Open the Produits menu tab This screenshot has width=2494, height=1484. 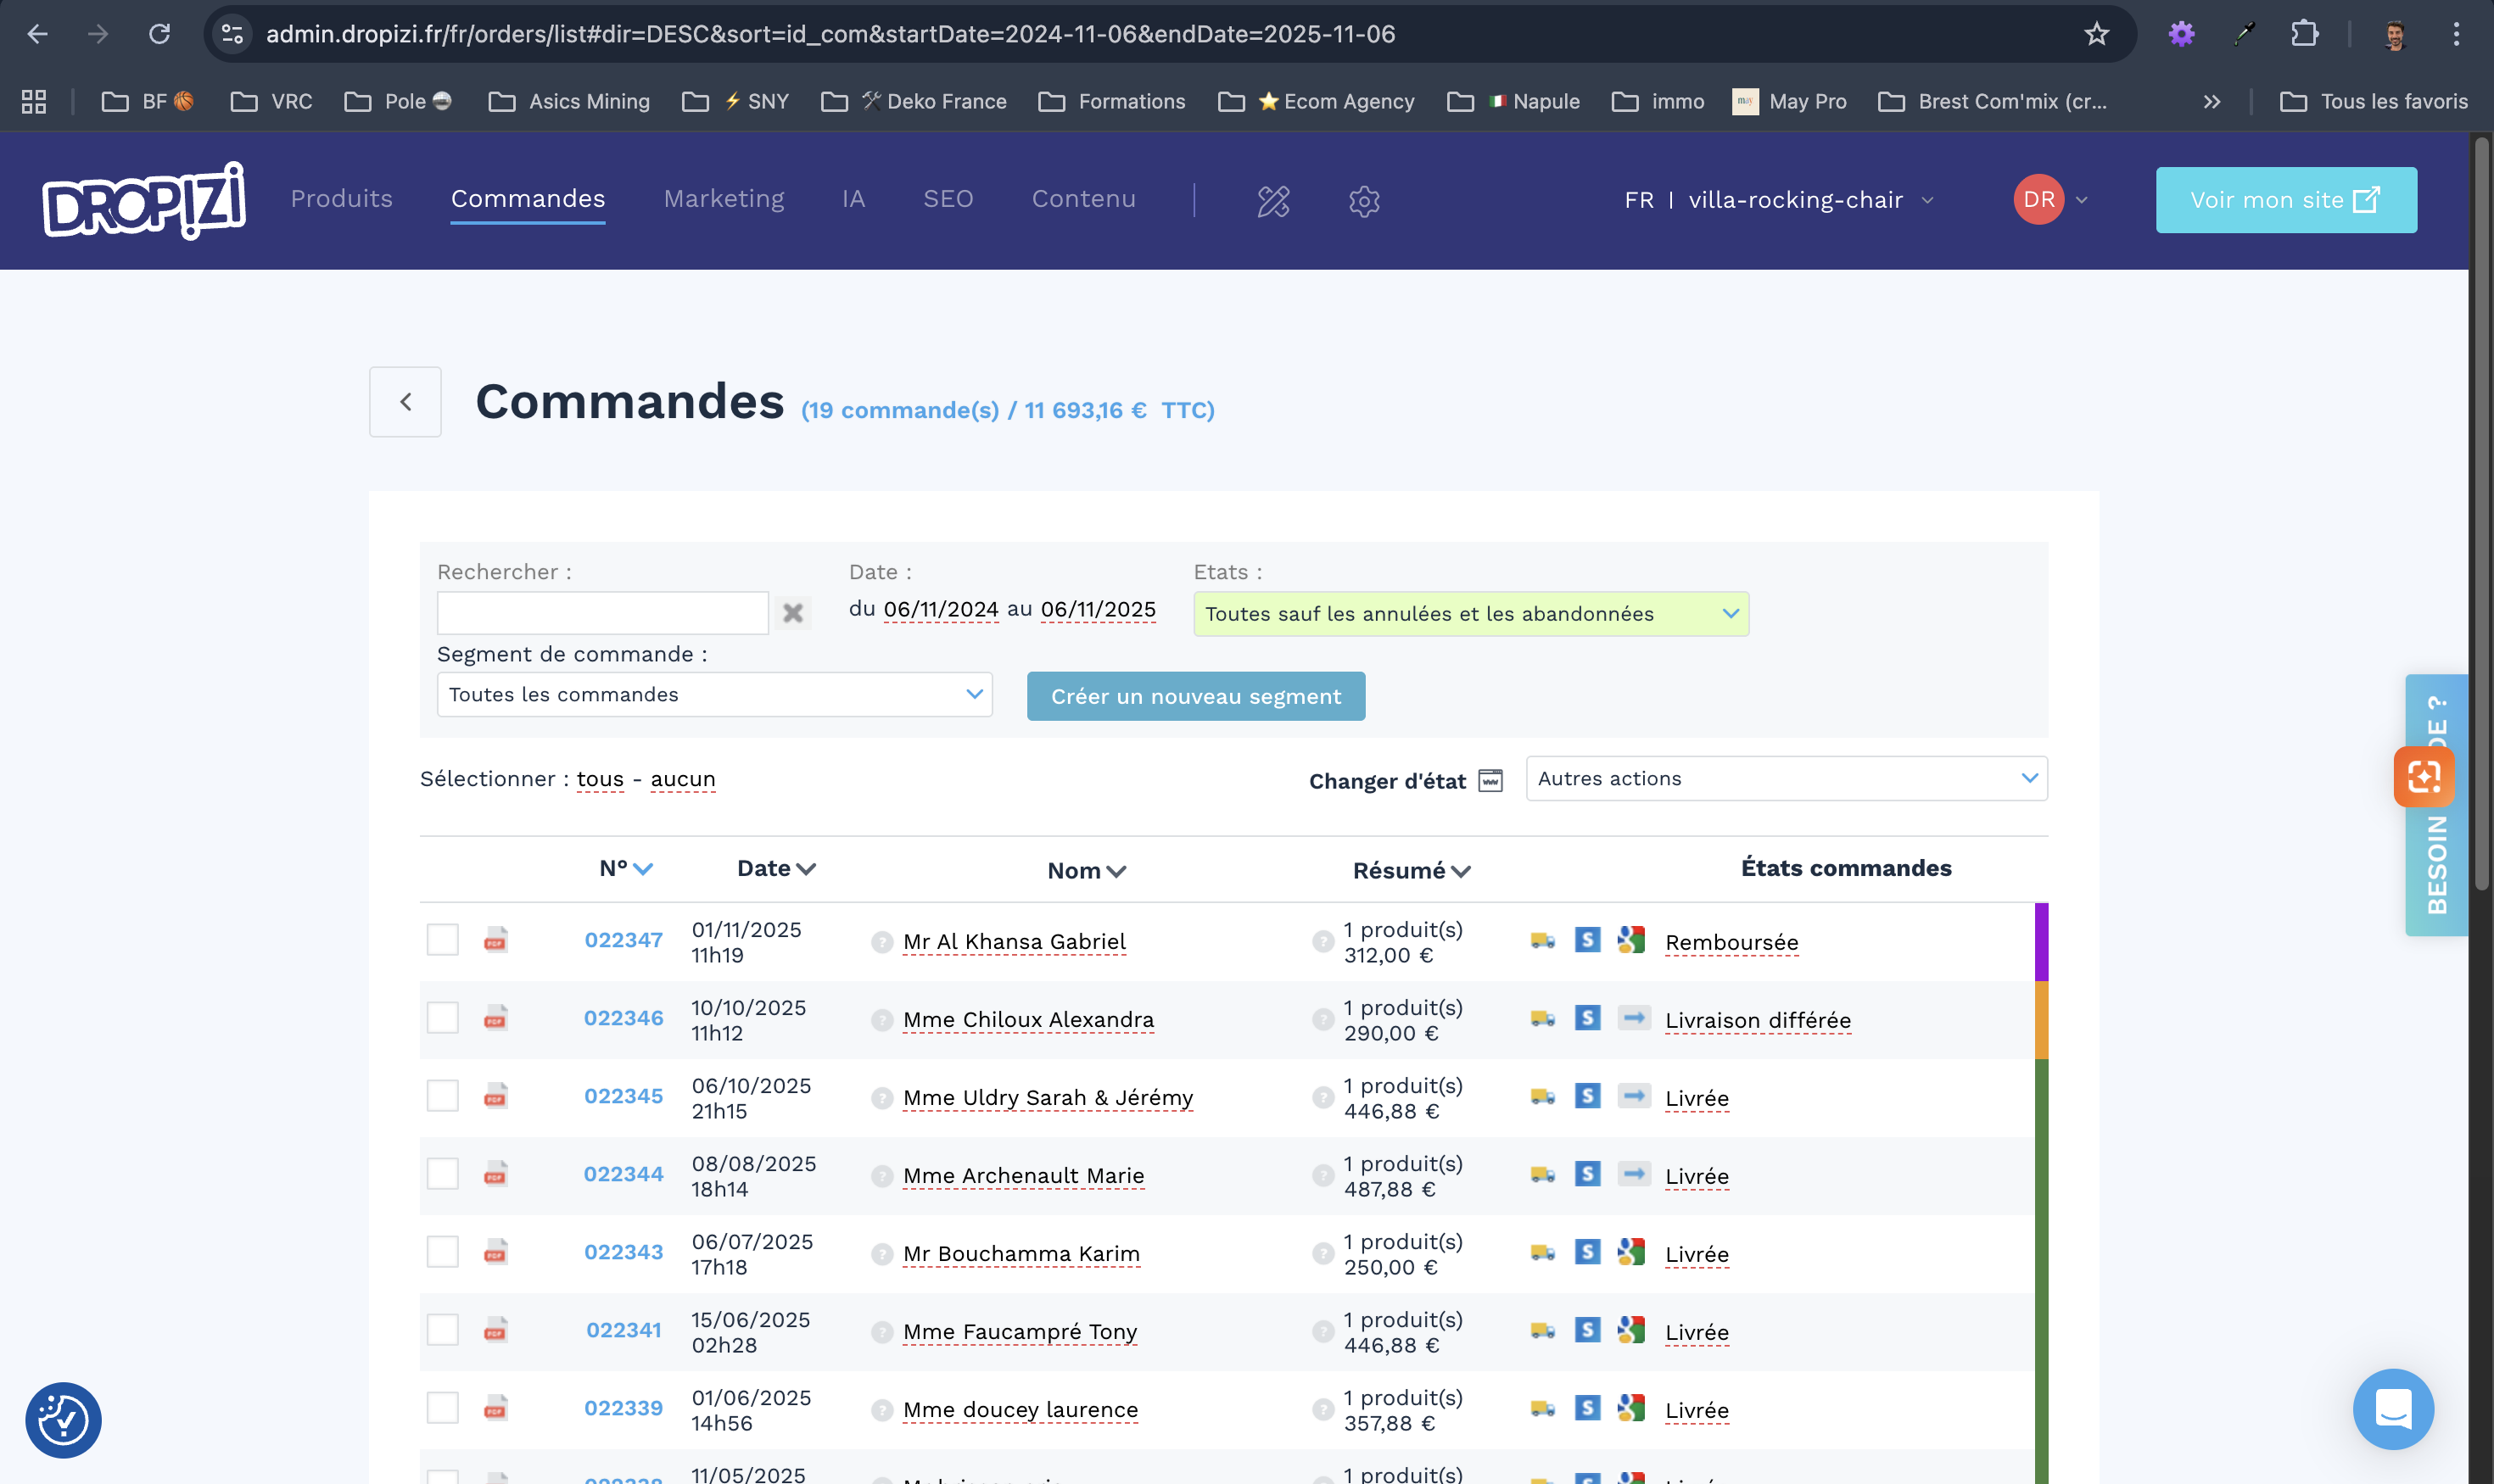pyautogui.click(x=341, y=199)
